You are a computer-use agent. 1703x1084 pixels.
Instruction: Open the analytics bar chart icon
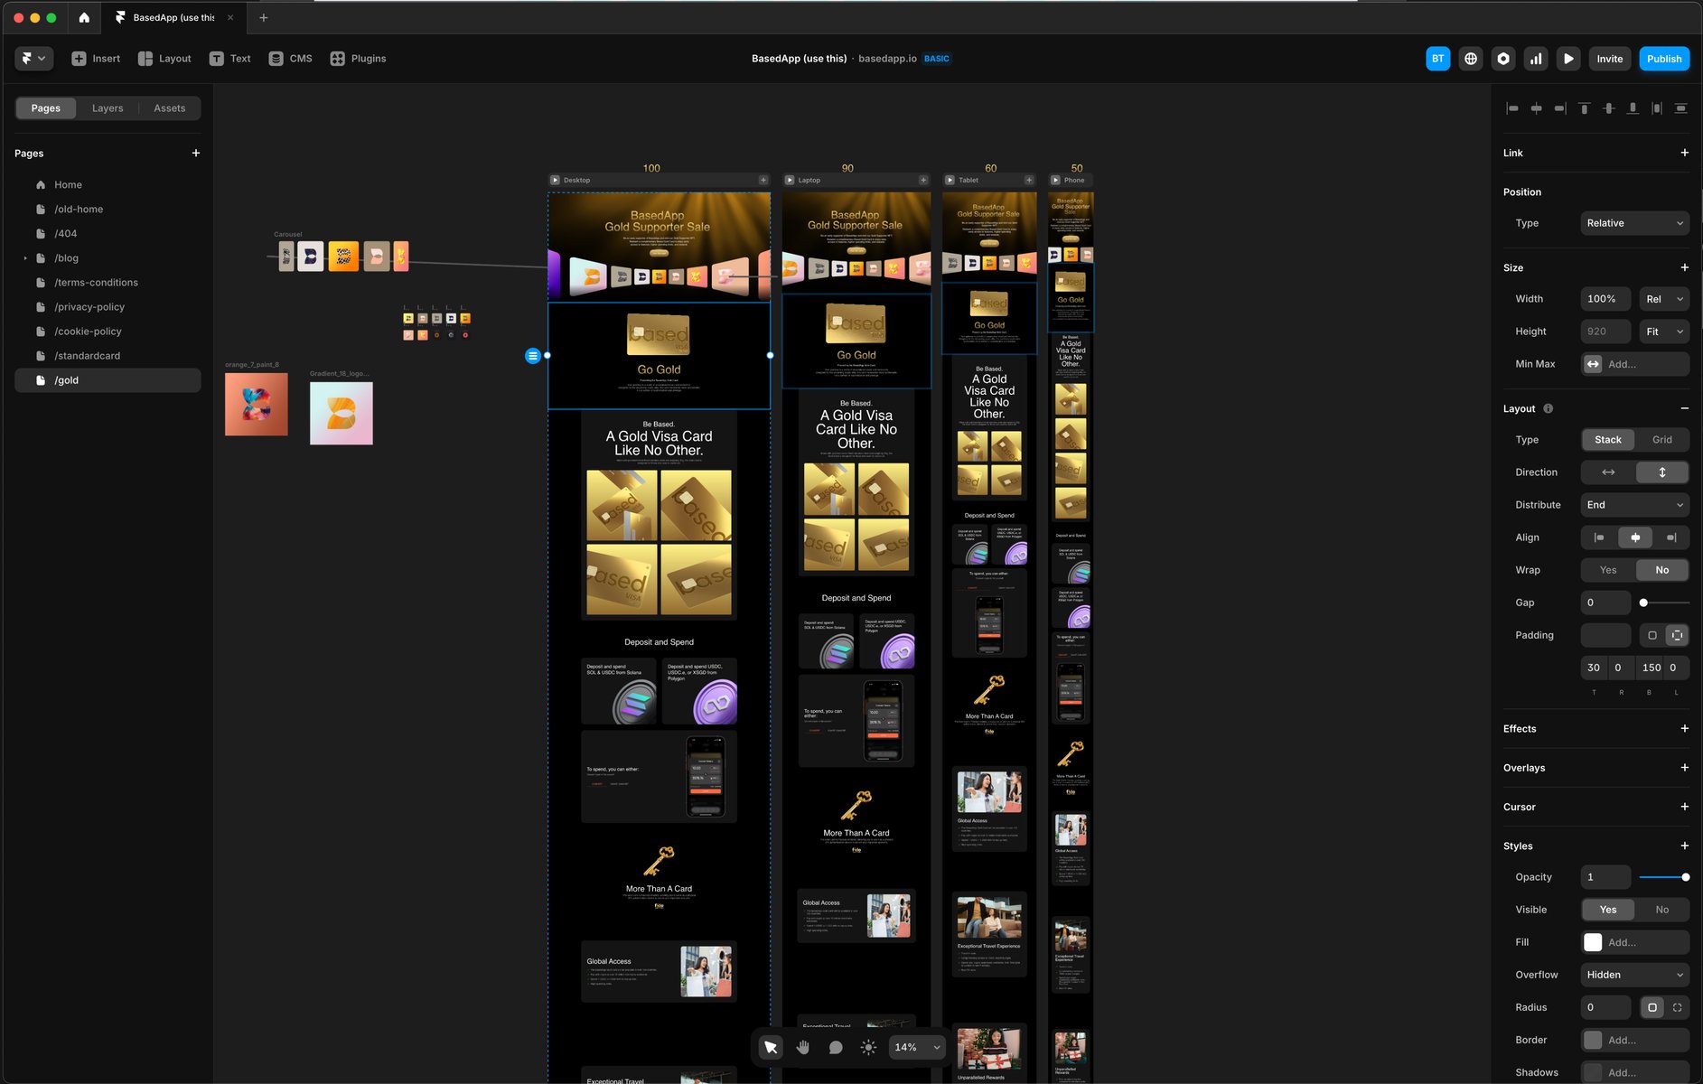click(x=1536, y=59)
